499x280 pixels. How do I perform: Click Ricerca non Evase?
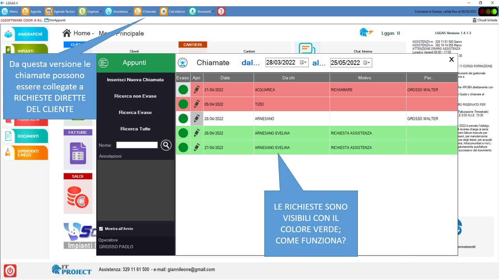click(x=135, y=96)
